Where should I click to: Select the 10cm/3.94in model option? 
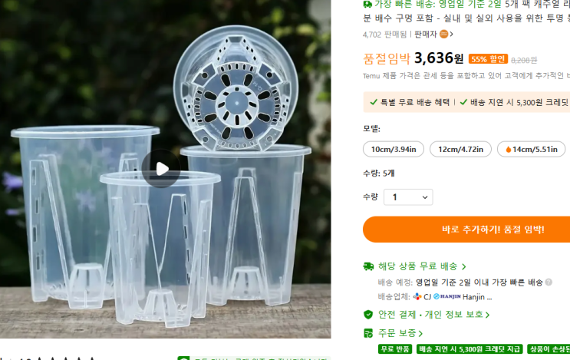pos(393,149)
